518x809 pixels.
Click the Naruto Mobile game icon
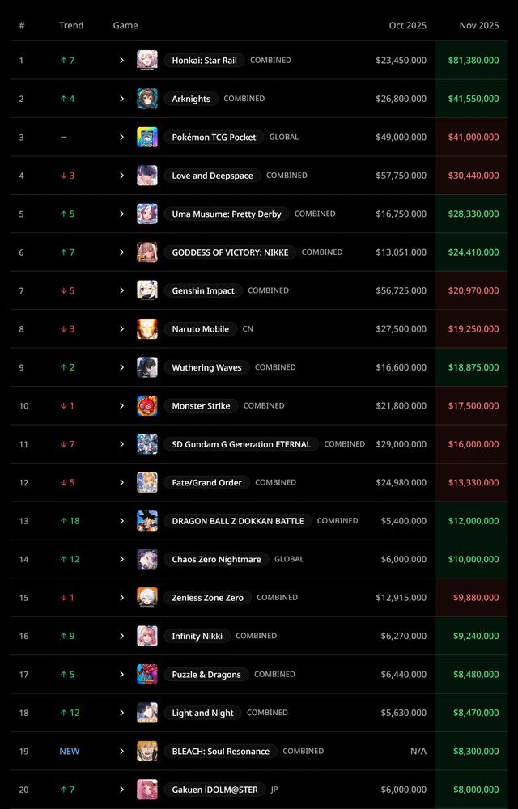point(147,329)
